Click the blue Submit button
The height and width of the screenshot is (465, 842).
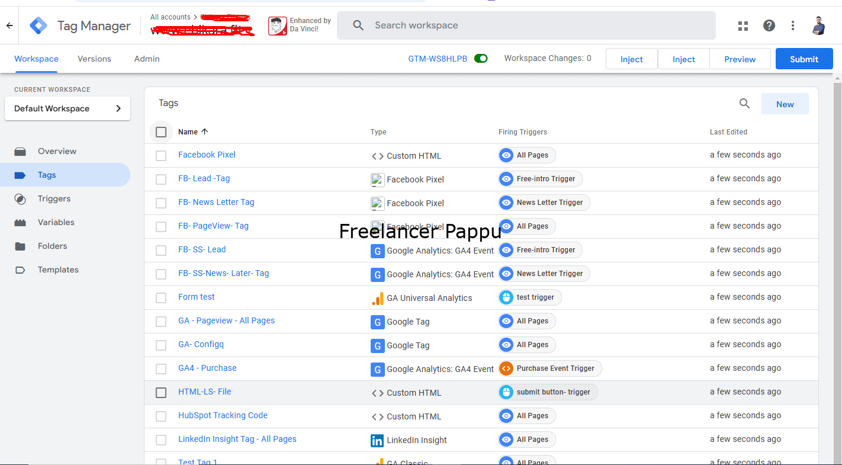tap(804, 59)
